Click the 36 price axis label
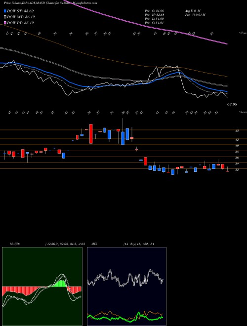 [237, 158]
